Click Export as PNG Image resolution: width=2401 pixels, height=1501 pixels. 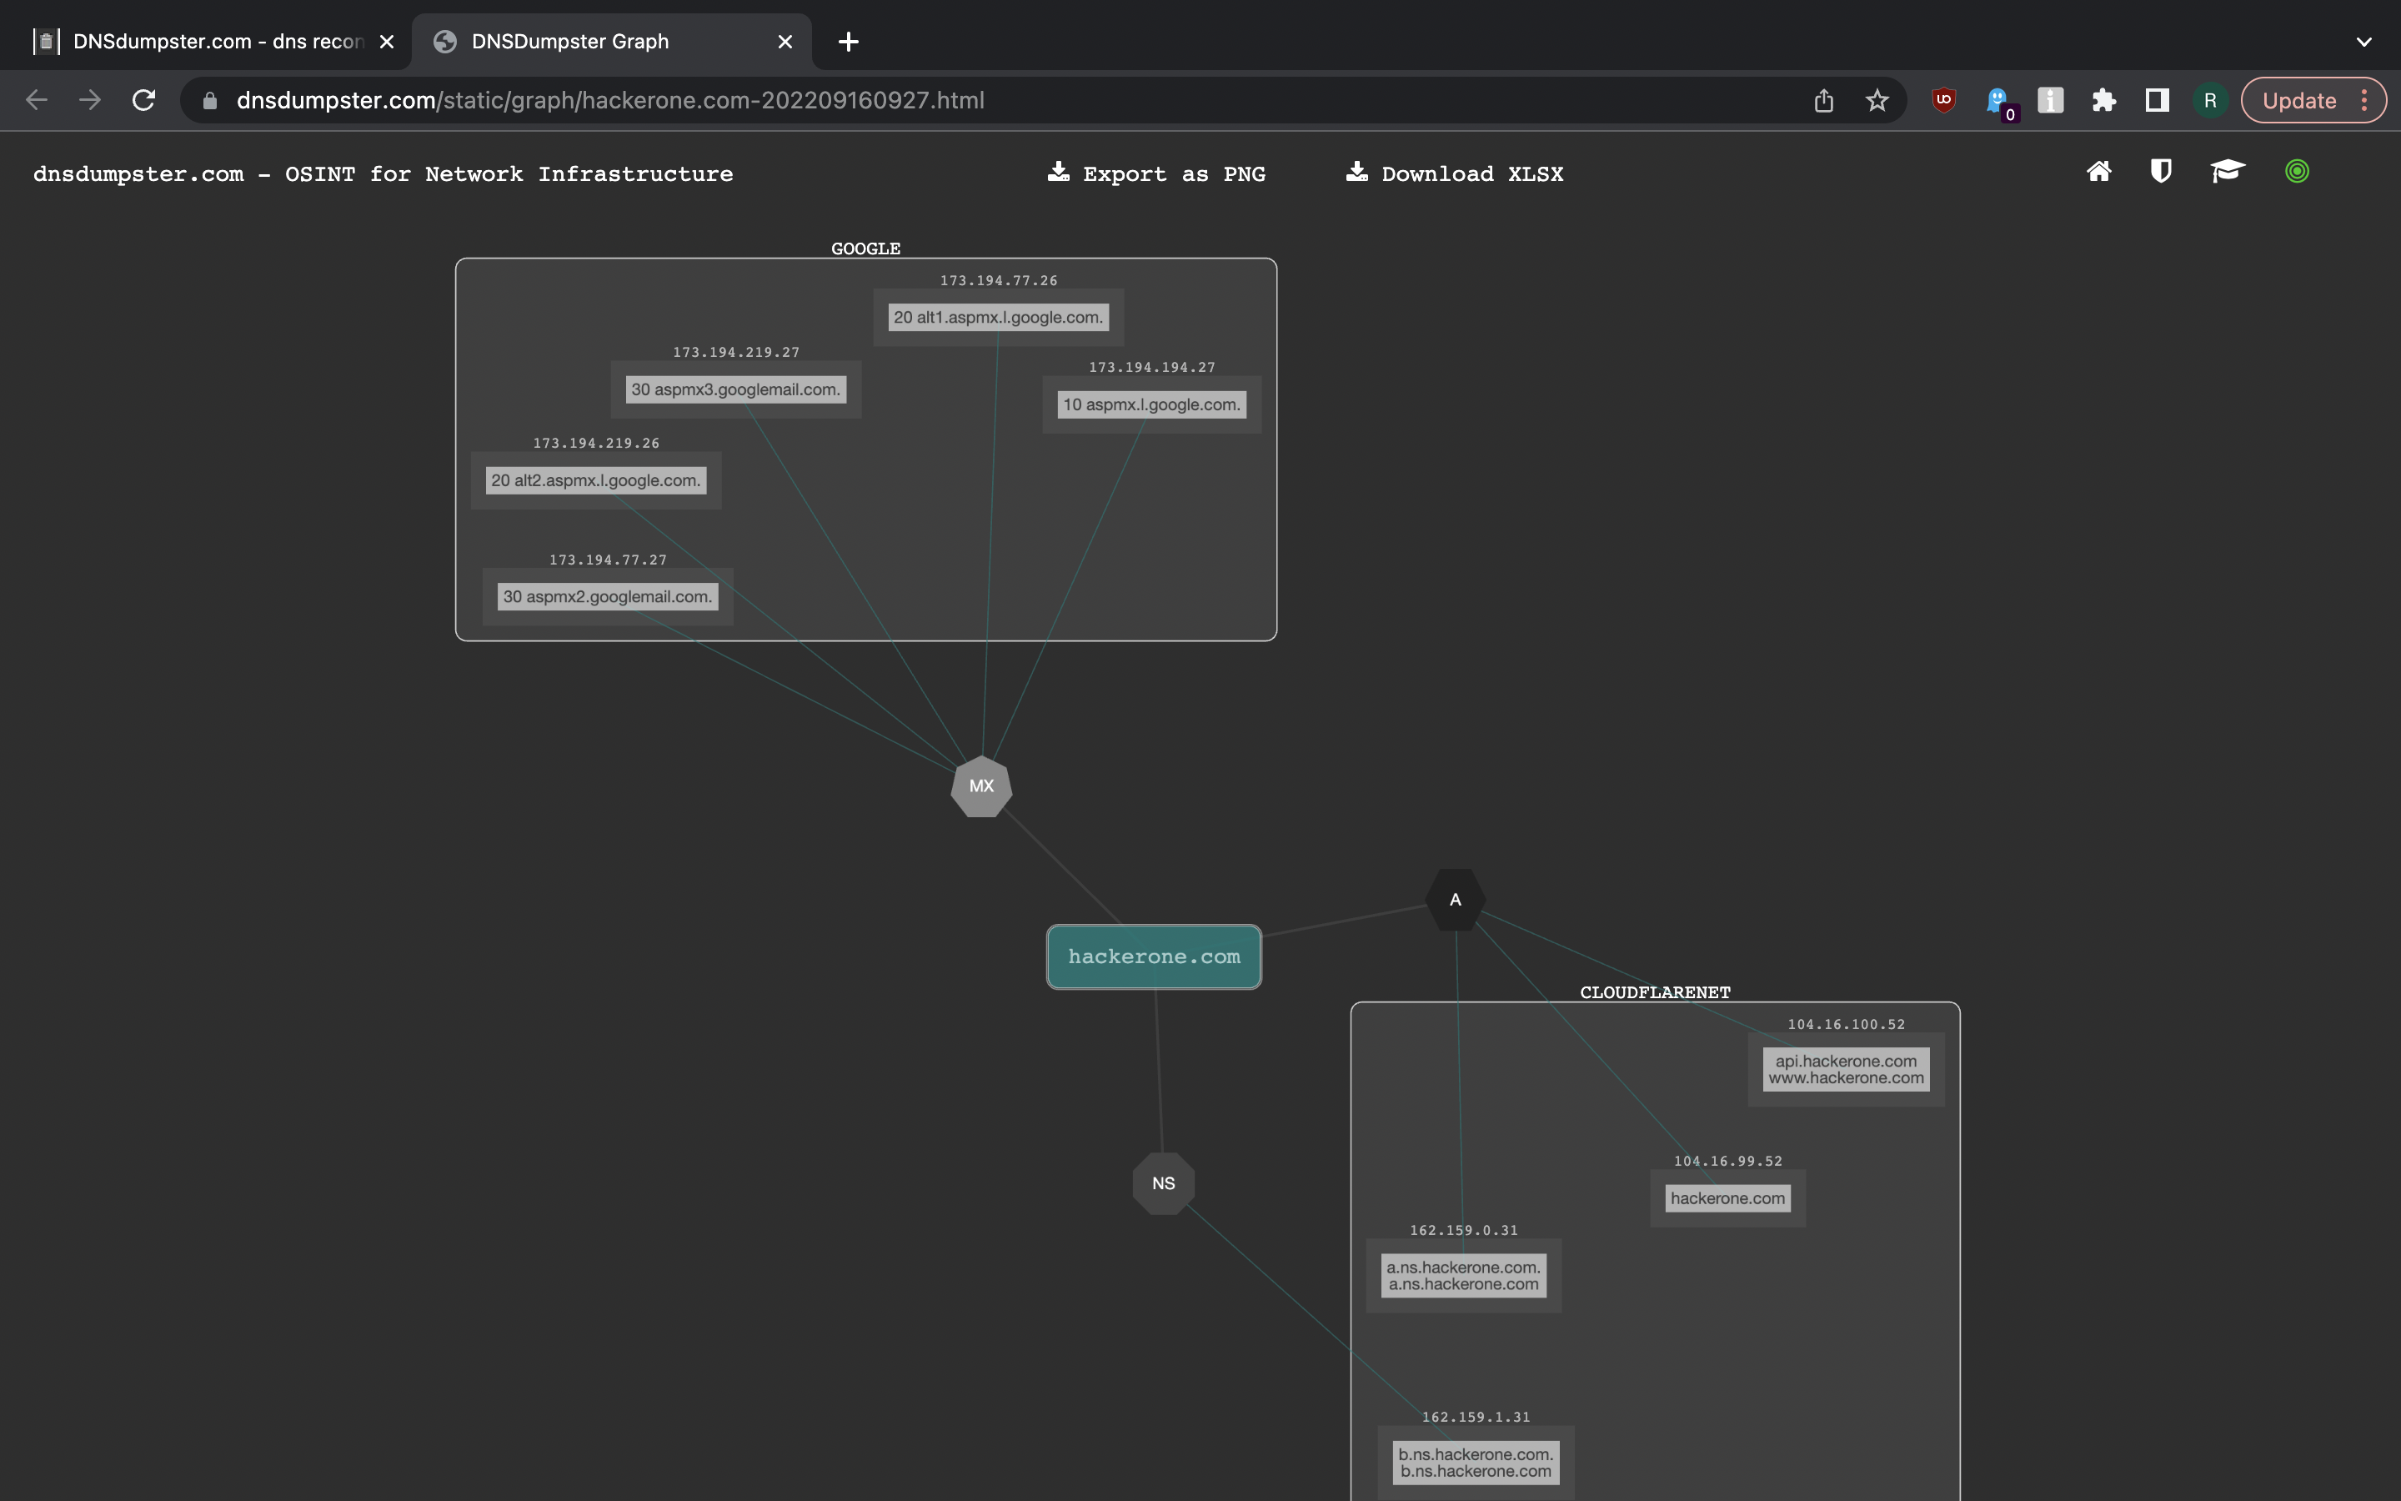click(1157, 173)
